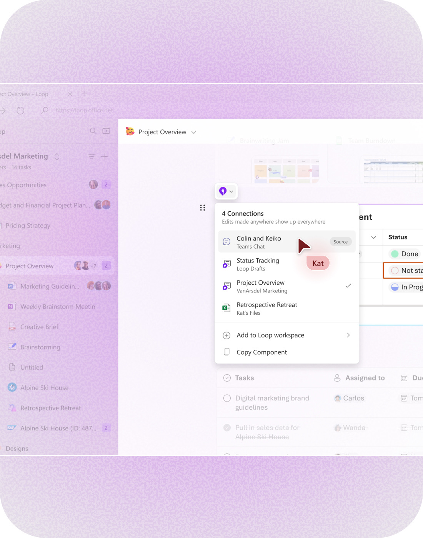Viewport: 423px width, 538px height.
Task: Open Status Tracking in Loop Drafts
Action: 286,264
